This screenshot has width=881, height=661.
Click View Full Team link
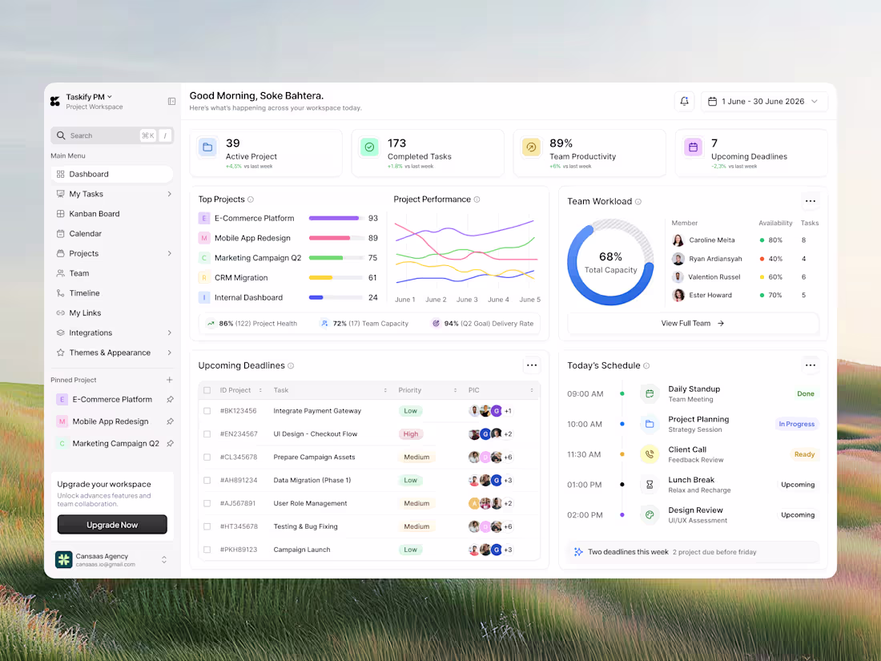pos(693,323)
